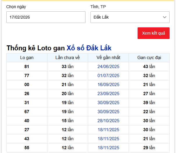
Task: Click the Lo gan column header
Action: (x=27, y=58)
